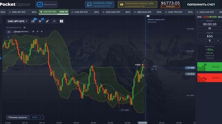Screen dimensions: 222x124
Task: Open the indicators list icon
Action: click(x=40, y=21)
